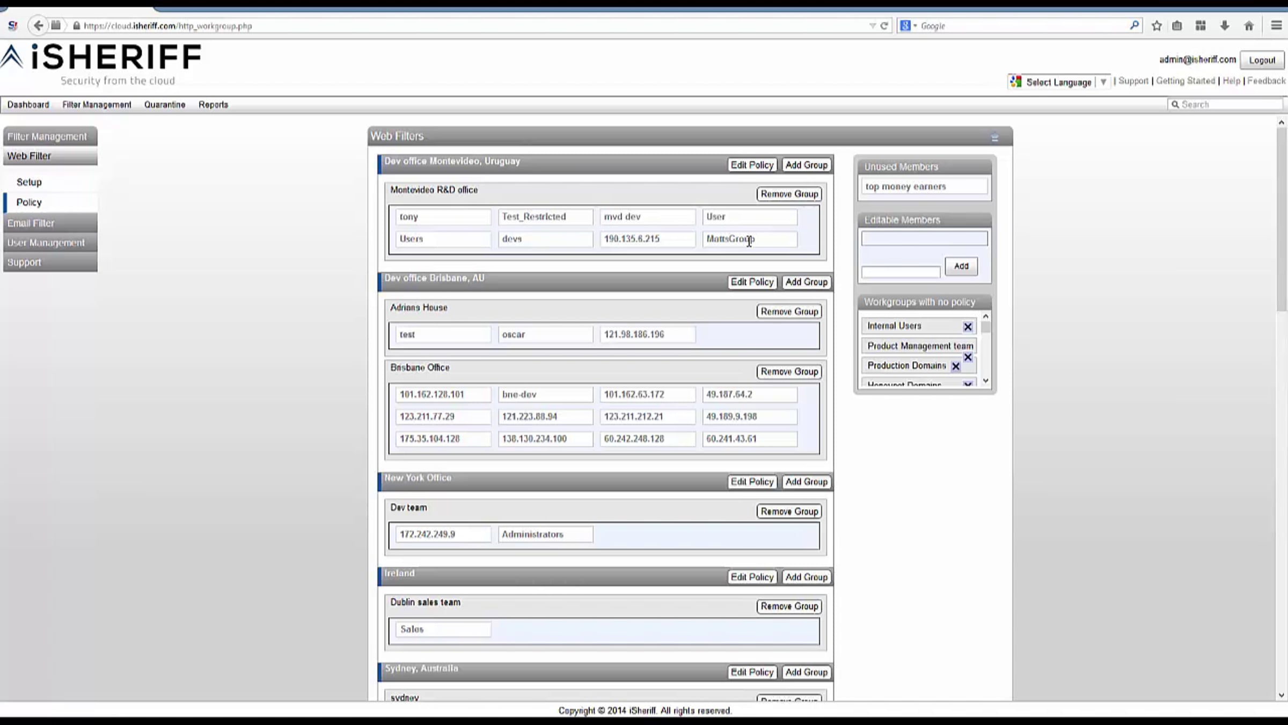Viewport: 1288px width, 725px height.
Task: Click Add in Editable Members panel
Action: [961, 266]
